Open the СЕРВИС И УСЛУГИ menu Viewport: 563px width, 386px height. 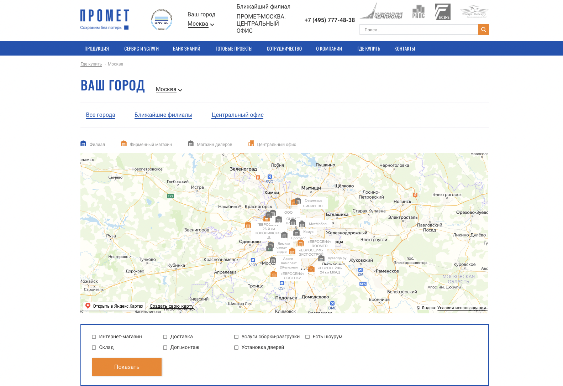click(x=141, y=48)
